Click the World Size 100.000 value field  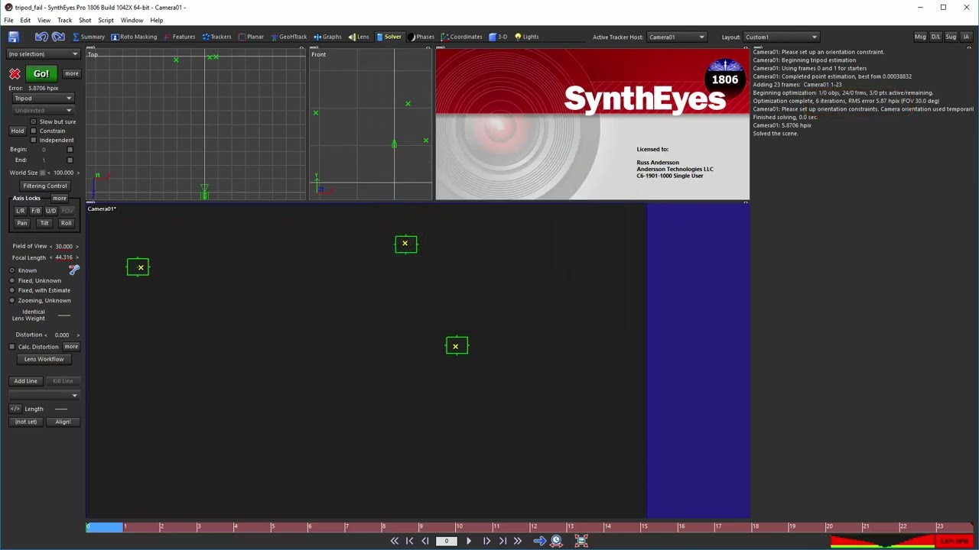[x=63, y=173]
